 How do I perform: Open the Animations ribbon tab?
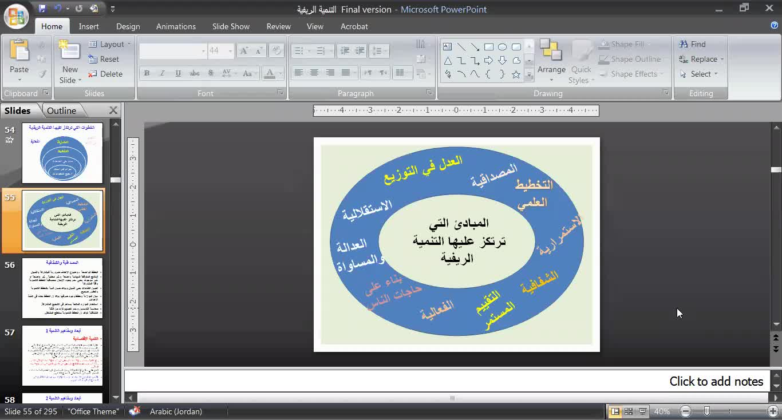176,26
